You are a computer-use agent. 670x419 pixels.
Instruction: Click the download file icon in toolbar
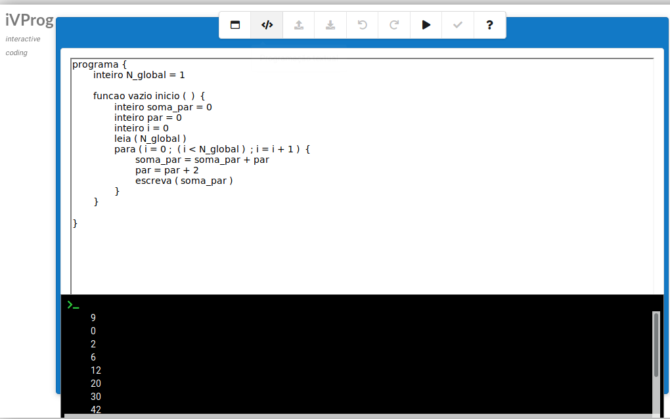[x=330, y=25]
